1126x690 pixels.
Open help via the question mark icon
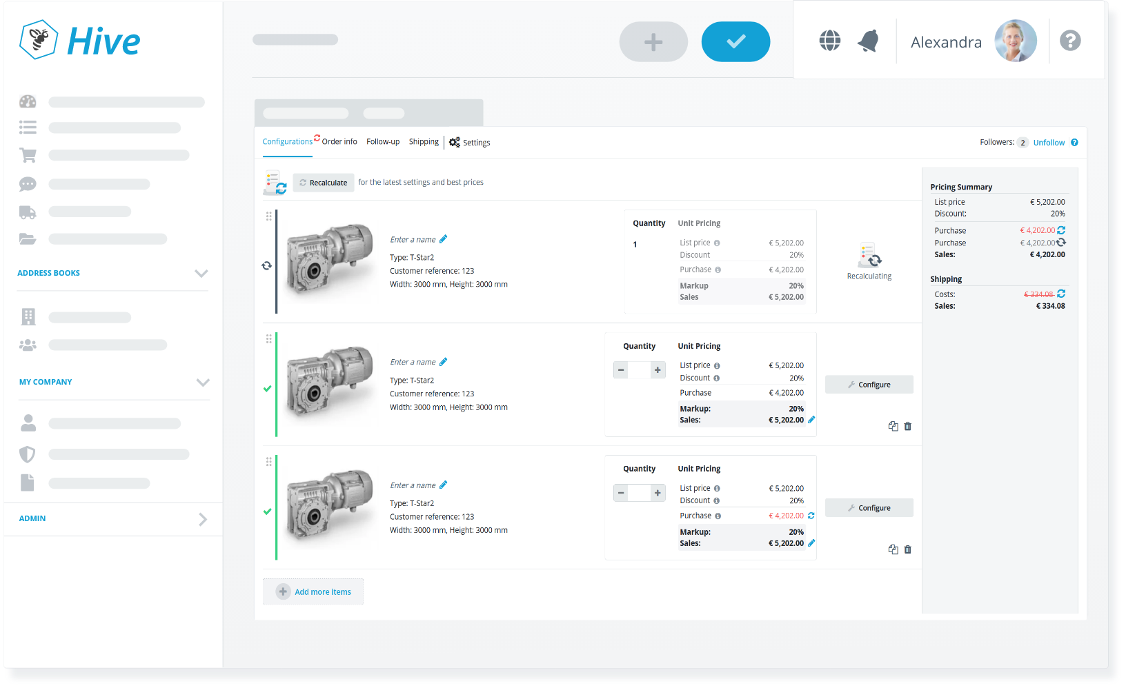(x=1070, y=41)
